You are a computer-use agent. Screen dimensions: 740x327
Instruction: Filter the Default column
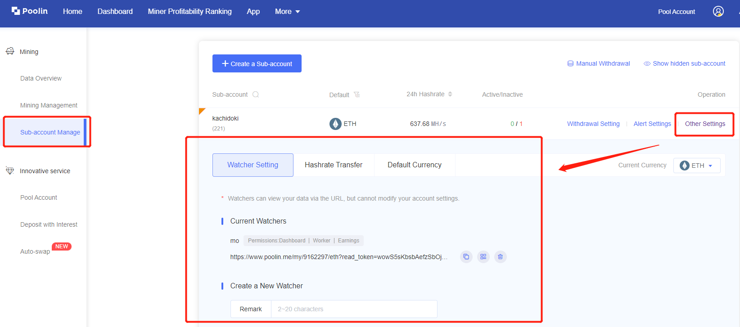tap(357, 94)
